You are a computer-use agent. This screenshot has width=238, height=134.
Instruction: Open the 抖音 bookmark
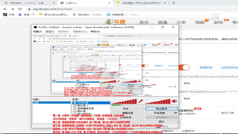(9, 15)
